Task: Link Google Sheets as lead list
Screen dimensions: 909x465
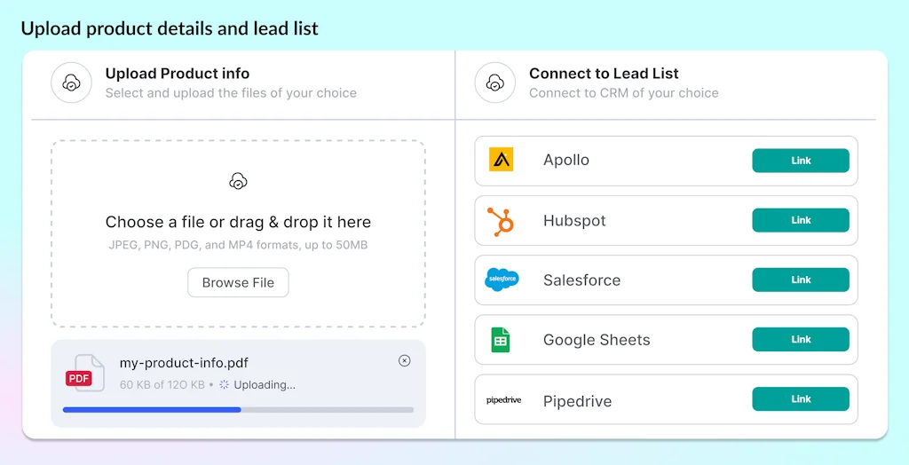Action: pyautogui.click(x=800, y=339)
